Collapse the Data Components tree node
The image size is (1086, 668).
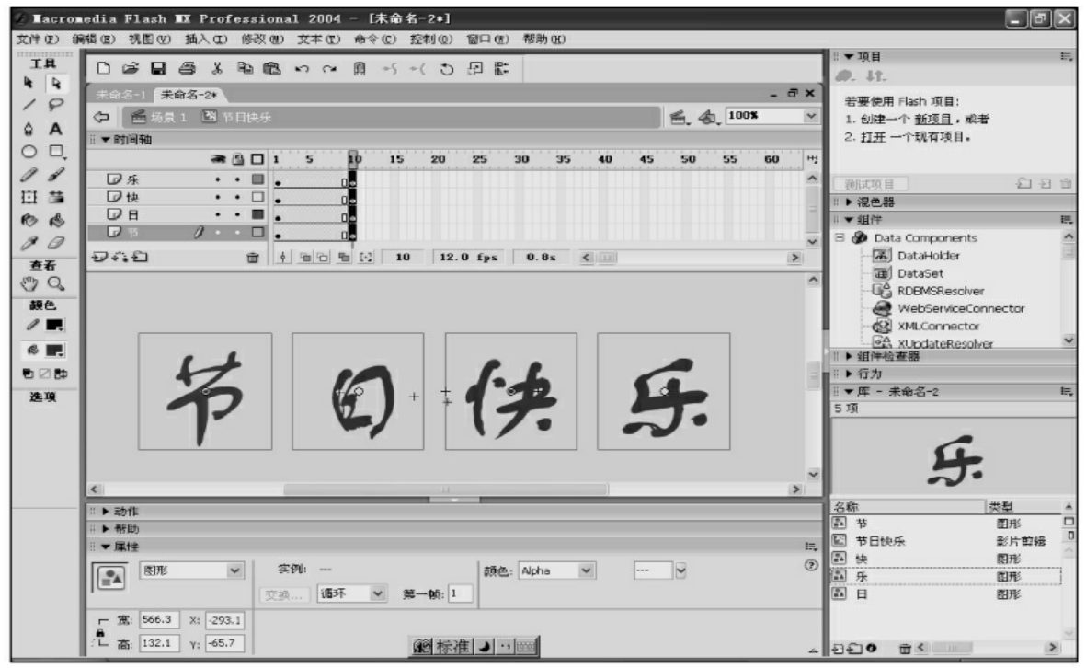point(840,237)
